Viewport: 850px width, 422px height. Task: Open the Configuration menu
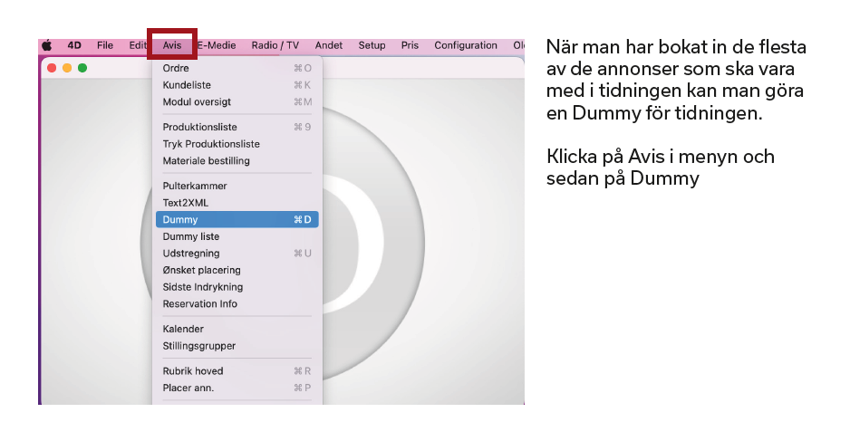coord(466,45)
